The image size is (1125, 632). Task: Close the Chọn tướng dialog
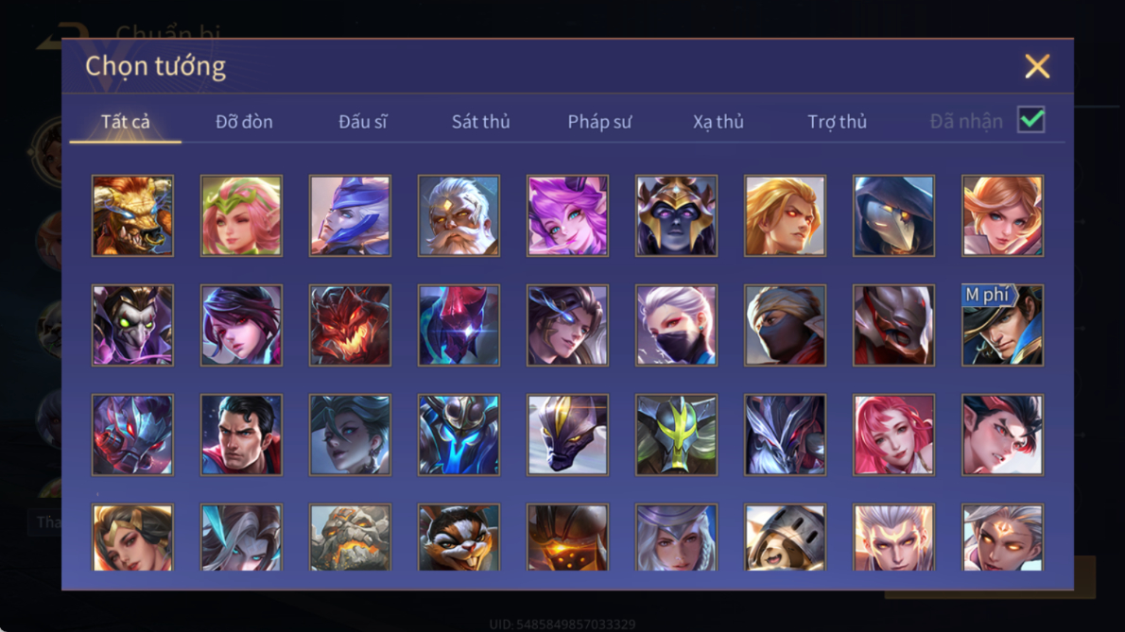pyautogui.click(x=1037, y=66)
